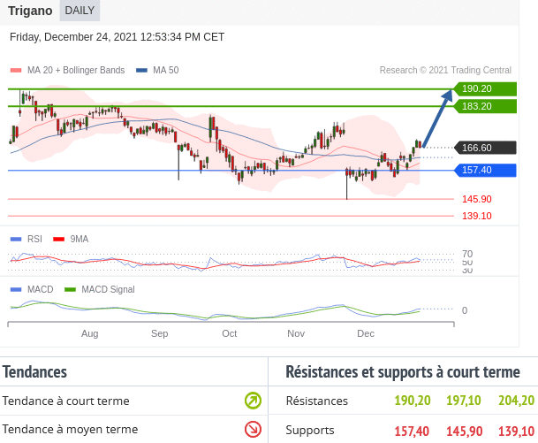Click the Sep label on the time axis

160,333
